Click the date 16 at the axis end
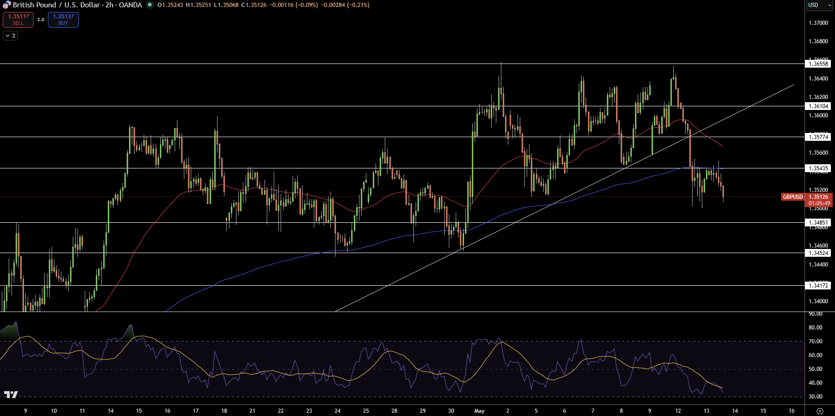The image size is (835, 416). (792, 411)
